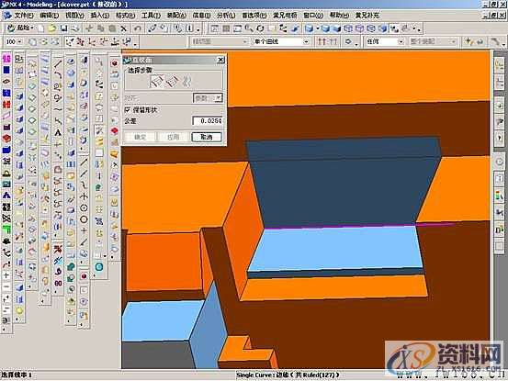508x381 pixels.
Task: Open the 工具(T) menu
Action: point(151,16)
